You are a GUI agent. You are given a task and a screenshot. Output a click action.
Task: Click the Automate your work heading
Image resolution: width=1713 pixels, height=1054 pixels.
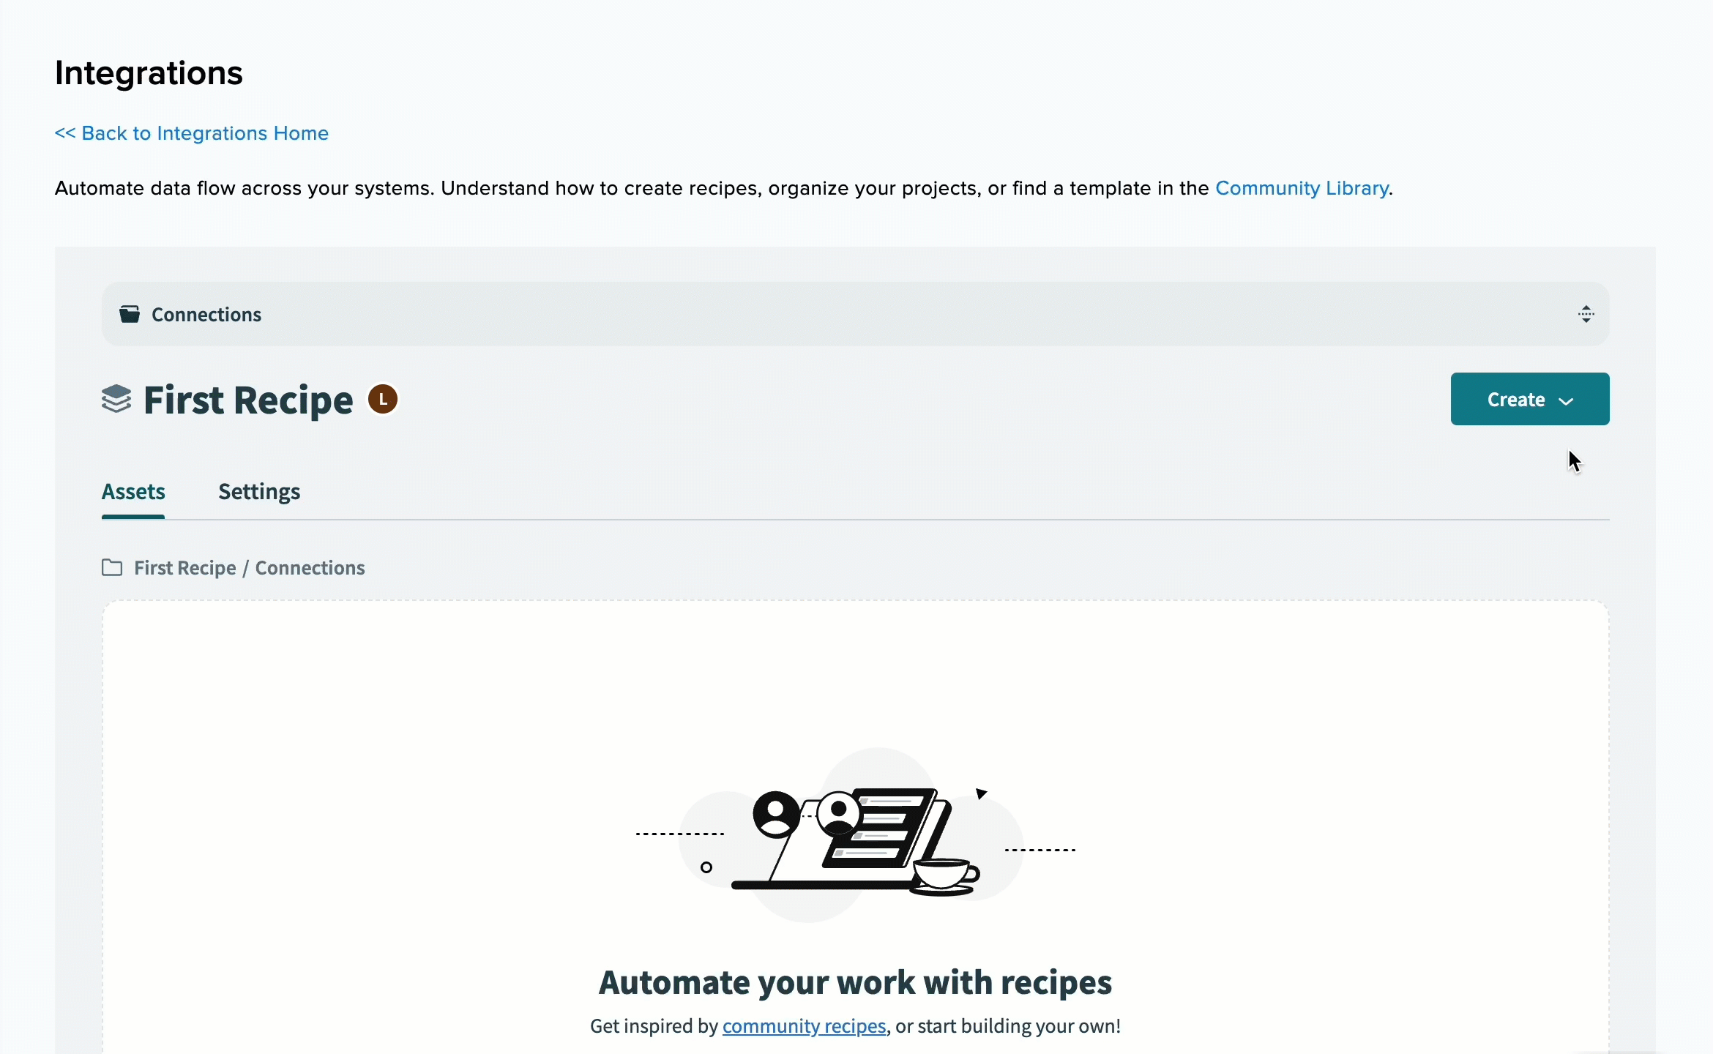pos(855,982)
